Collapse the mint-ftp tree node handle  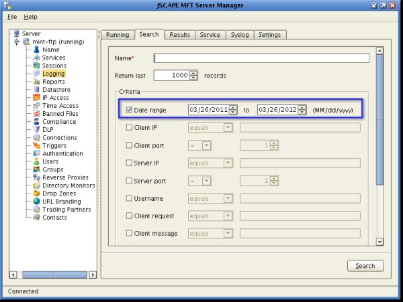(x=17, y=42)
